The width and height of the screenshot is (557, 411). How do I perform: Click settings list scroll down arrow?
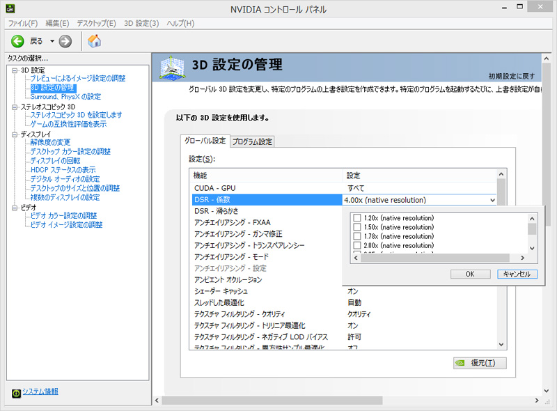tap(501, 344)
